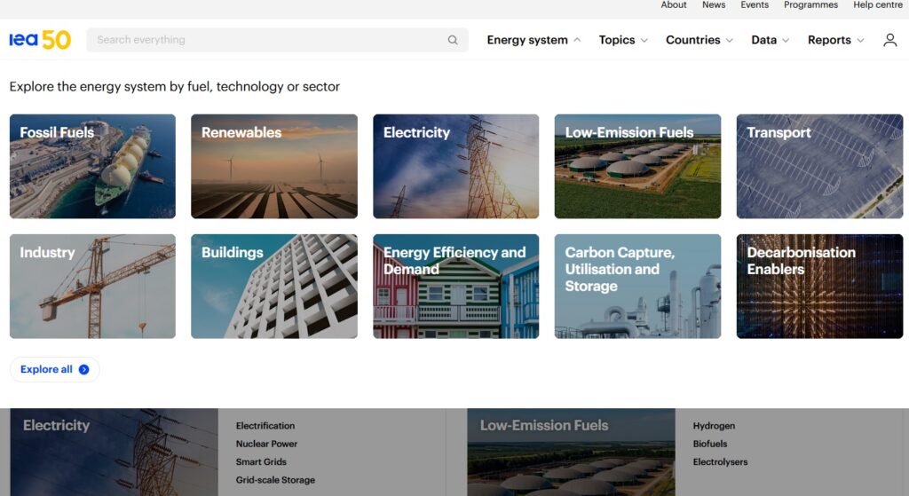
Task: Select the Buildings tile
Action: [x=274, y=286]
